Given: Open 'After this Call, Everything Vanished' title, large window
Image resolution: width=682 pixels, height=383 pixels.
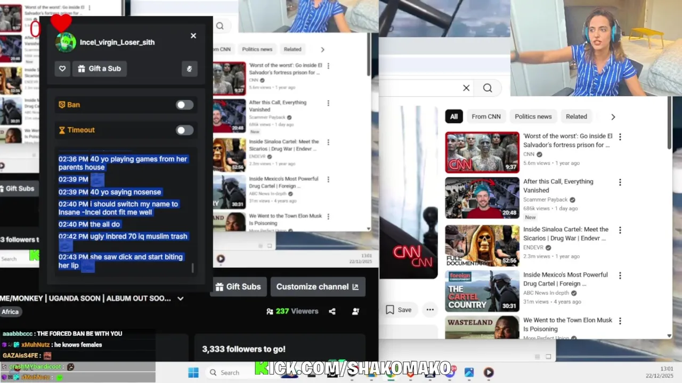Looking at the screenshot, I should coord(557,186).
